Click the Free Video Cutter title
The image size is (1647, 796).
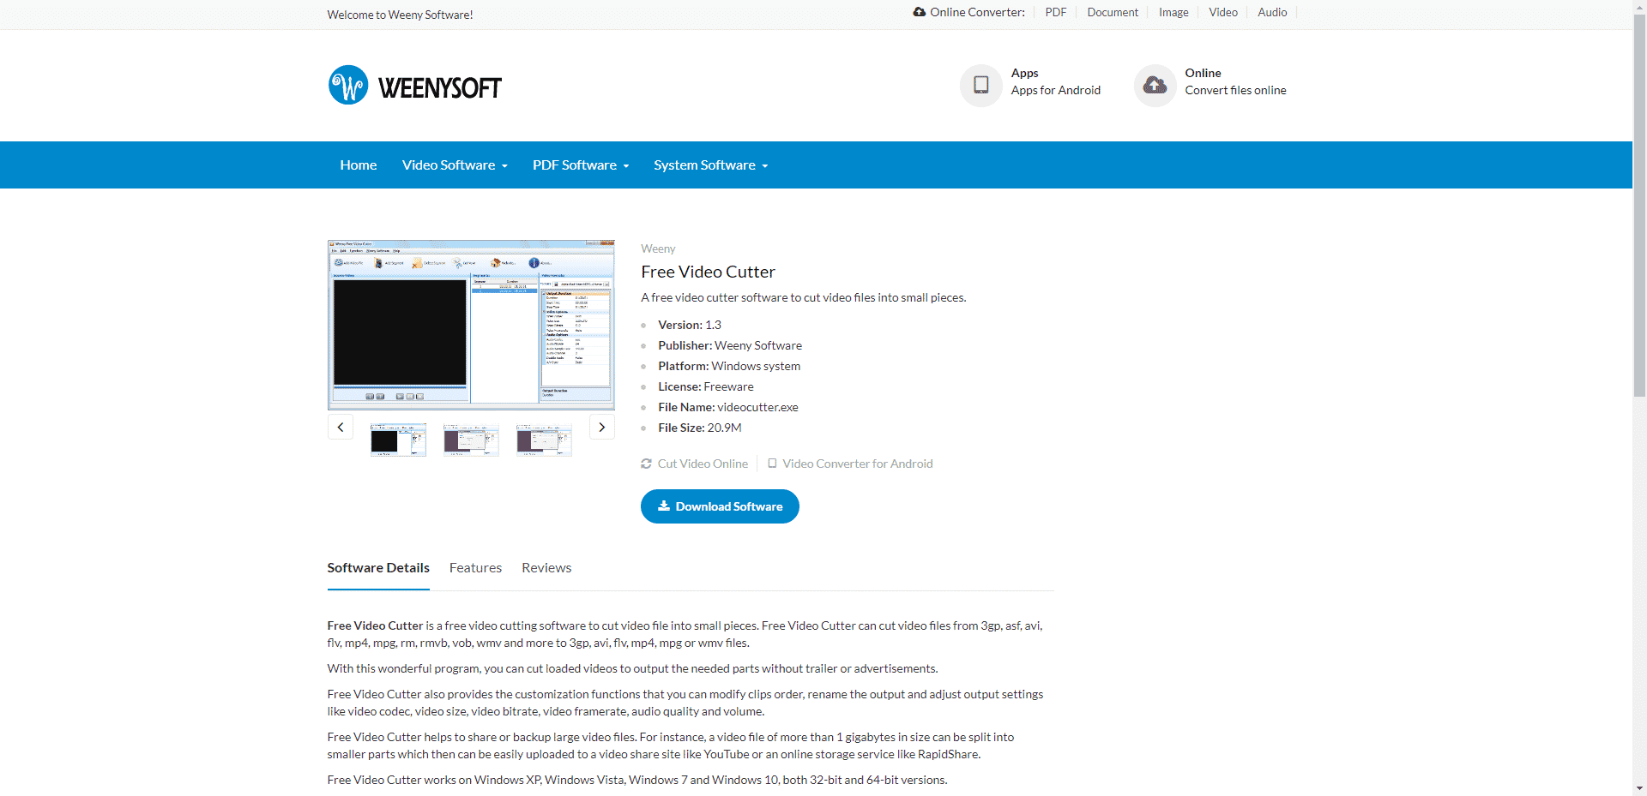[x=708, y=272]
